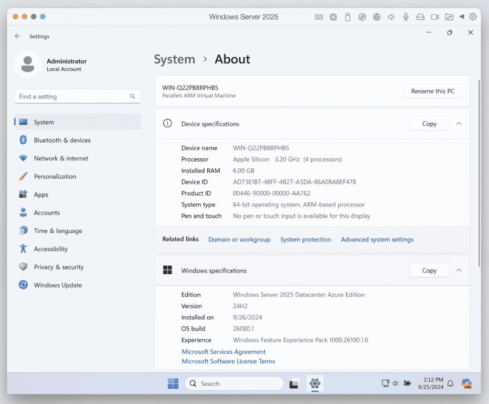Select Network & internet in the sidebar

[x=61, y=158]
